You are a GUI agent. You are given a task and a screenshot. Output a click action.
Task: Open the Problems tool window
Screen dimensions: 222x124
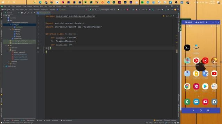[x=15, y=121]
